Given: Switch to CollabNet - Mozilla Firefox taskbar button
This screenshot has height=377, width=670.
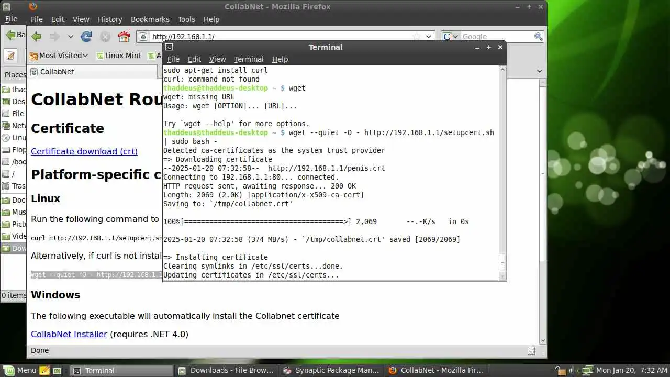Looking at the screenshot, I should [x=437, y=370].
